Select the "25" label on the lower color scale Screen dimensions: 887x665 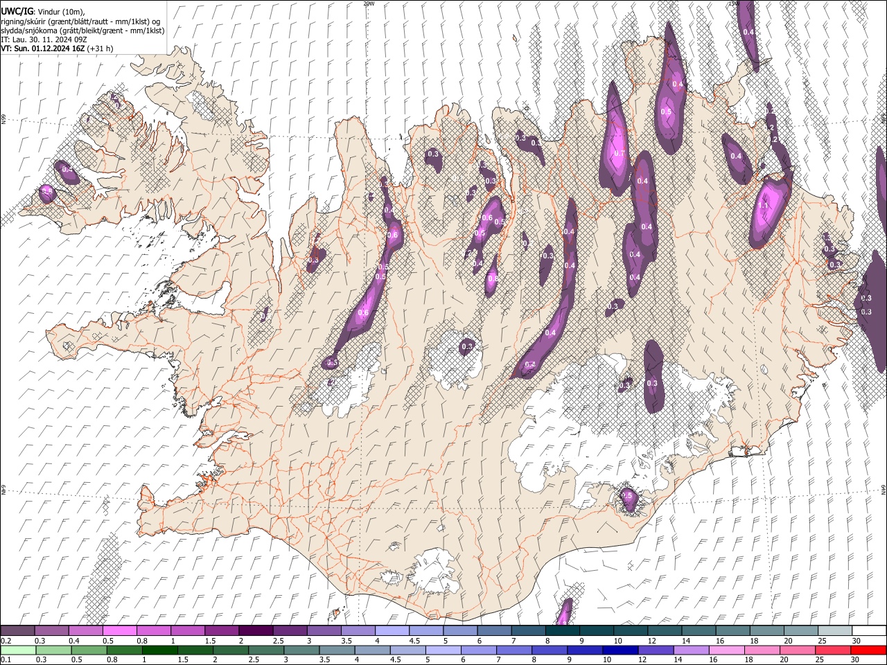click(x=820, y=660)
